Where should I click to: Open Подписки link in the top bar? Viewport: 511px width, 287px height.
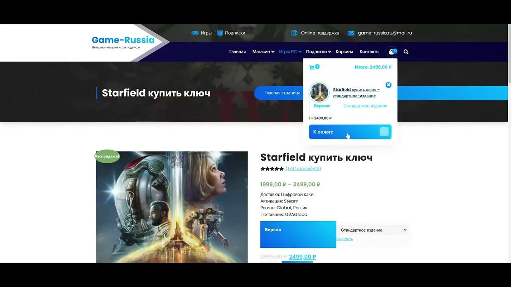point(231,33)
